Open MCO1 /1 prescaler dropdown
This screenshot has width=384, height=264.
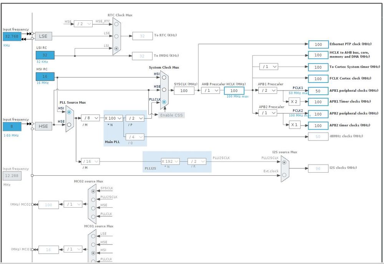[73, 249]
